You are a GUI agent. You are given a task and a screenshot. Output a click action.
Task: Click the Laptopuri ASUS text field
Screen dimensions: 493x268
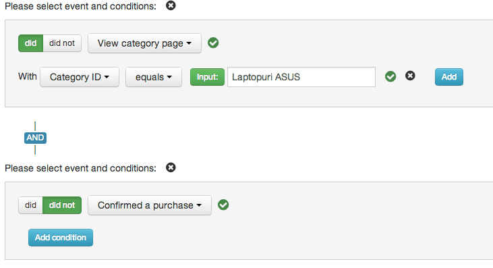coord(301,77)
